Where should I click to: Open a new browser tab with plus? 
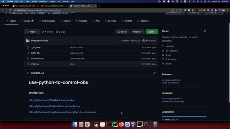[100, 6]
